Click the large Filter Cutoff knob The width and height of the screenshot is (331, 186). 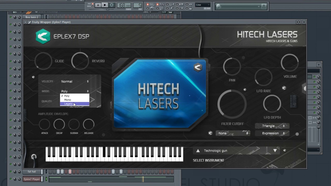pos(232,104)
